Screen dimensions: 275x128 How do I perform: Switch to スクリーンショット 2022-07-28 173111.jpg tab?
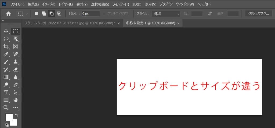pyautogui.click(x=70, y=23)
